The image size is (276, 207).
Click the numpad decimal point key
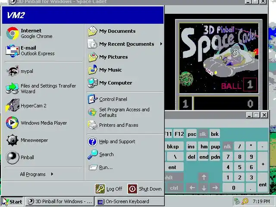click(251, 188)
